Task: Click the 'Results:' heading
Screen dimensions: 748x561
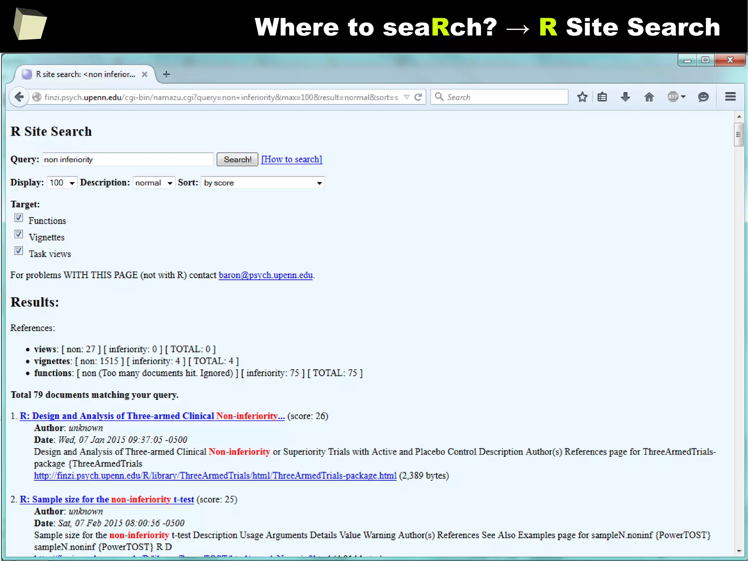Action: [35, 302]
